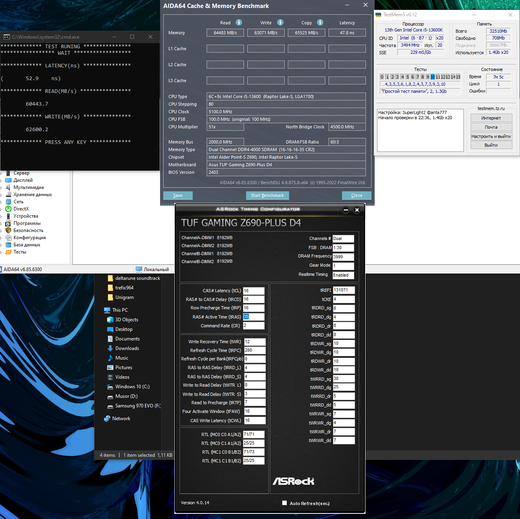Viewport: 520px width, 519px height.
Task: Click the RAS# Active Time (tRAS) field
Action: (254, 317)
